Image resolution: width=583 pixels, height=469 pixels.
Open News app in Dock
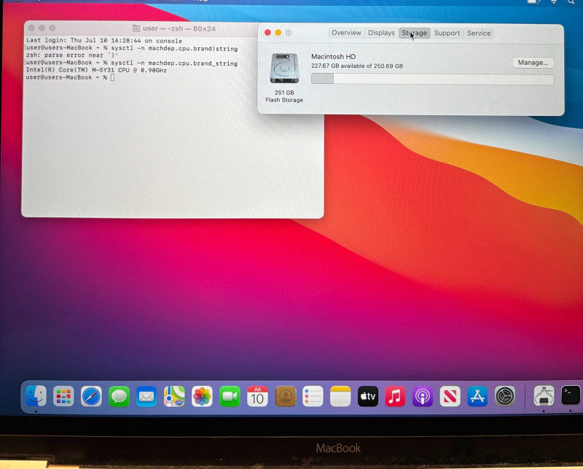(450, 396)
